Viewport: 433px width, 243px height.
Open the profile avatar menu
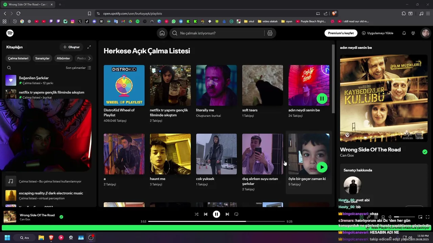[426, 33]
